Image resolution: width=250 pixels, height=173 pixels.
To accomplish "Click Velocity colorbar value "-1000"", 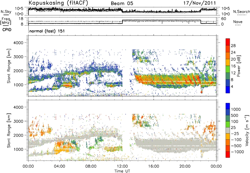I will click(237, 152).
